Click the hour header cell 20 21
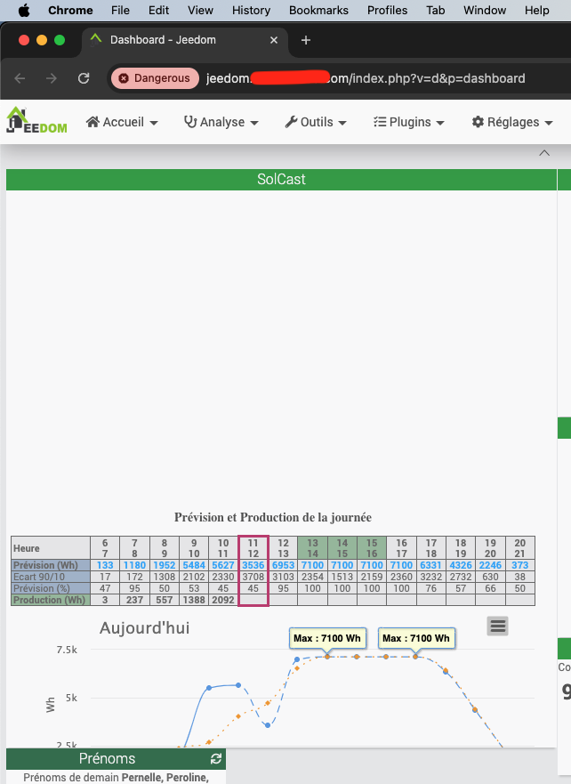The width and height of the screenshot is (571, 784). (x=520, y=548)
